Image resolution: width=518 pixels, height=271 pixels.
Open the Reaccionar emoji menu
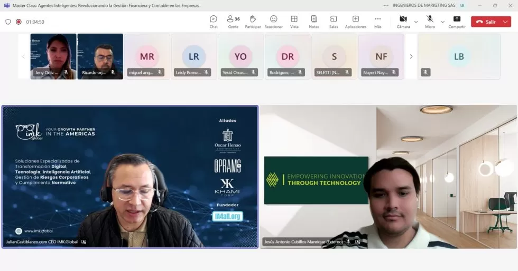tap(274, 22)
